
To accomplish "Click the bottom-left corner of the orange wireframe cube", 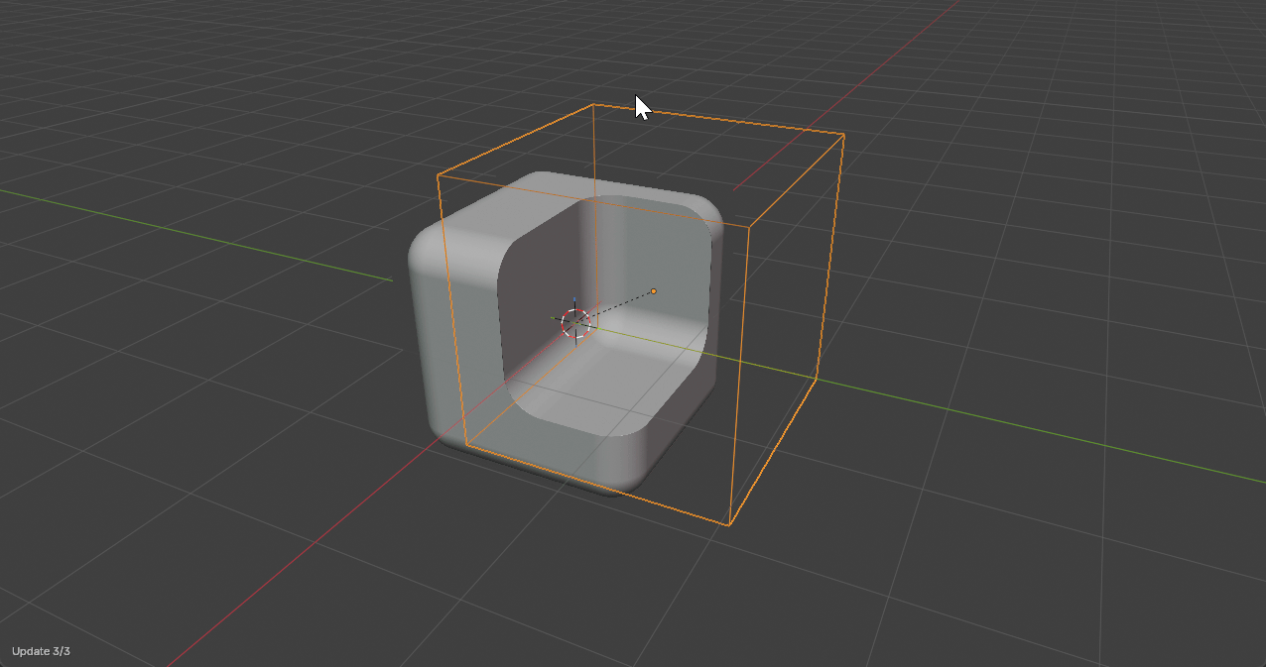I will point(465,446).
